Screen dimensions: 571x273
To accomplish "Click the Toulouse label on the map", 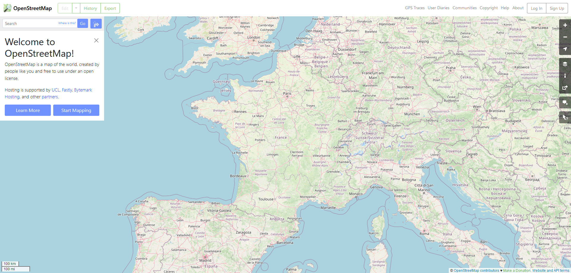I will [x=266, y=199].
